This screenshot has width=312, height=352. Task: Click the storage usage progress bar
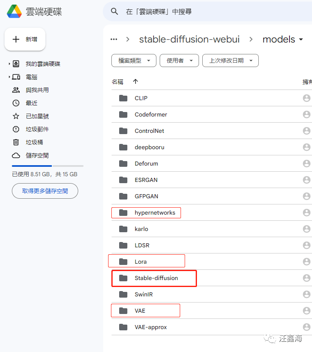tap(47, 166)
